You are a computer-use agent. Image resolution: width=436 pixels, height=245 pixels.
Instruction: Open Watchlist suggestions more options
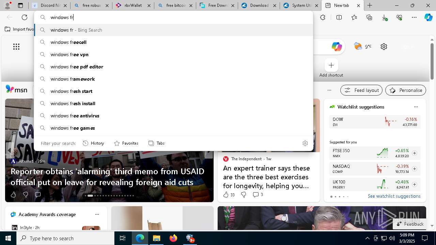pos(416,107)
